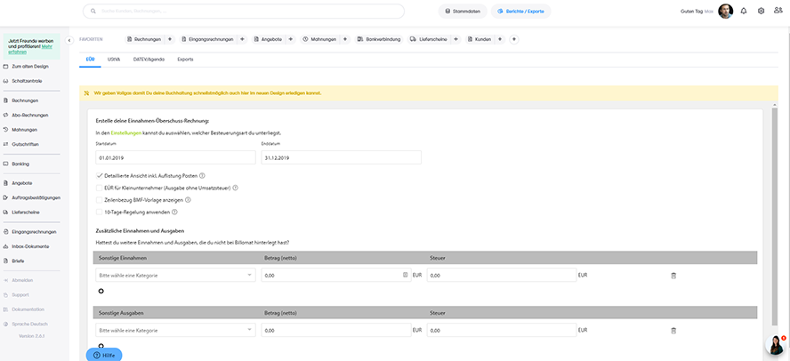Screen dimensions: 790x361
Task: Check Zeilenbezug BMF-Vorlage anzeigen
Action: pyautogui.click(x=99, y=200)
